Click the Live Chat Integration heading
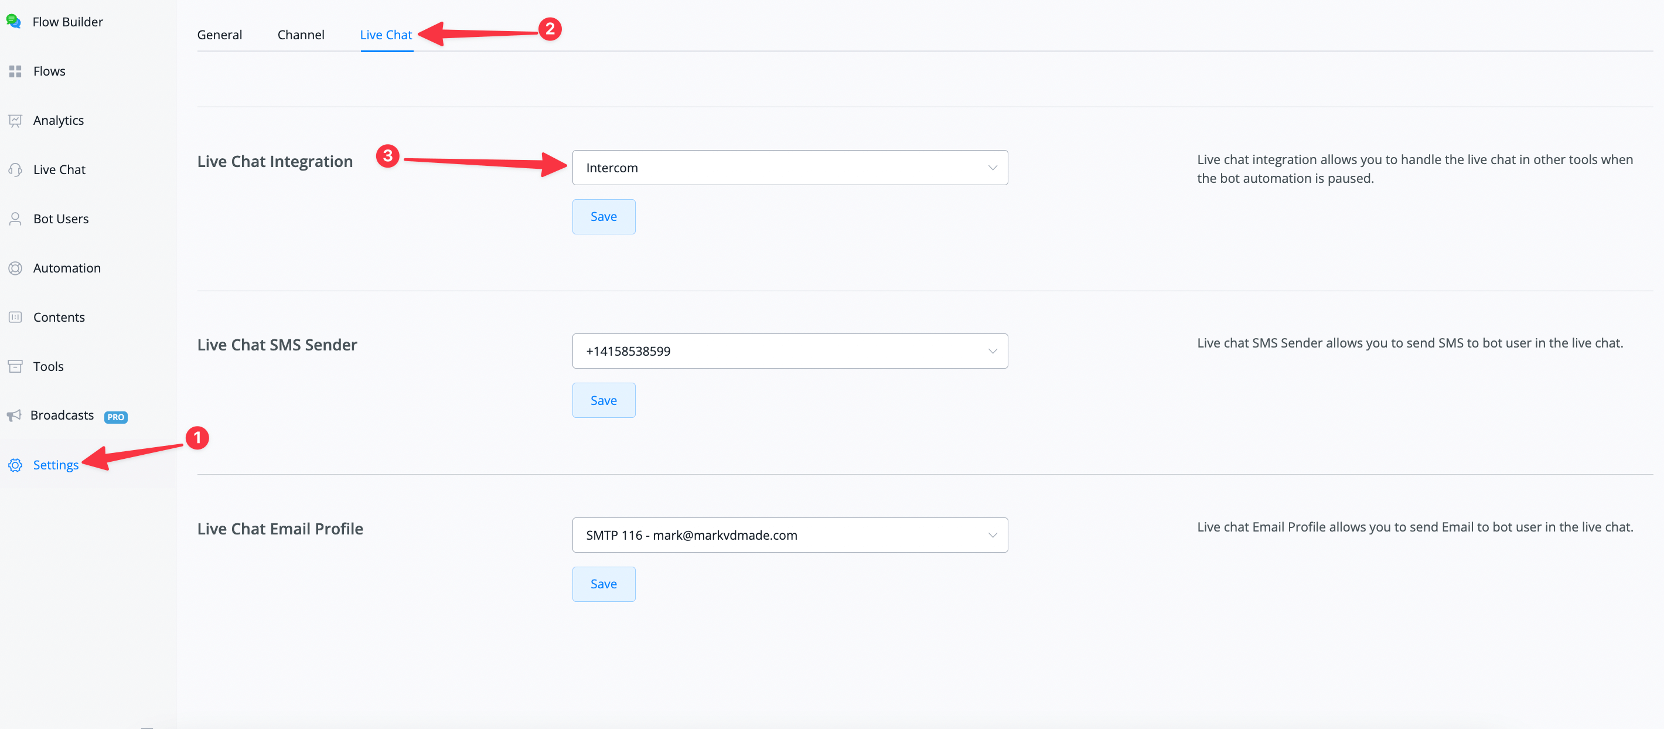1664x729 pixels. (x=275, y=162)
